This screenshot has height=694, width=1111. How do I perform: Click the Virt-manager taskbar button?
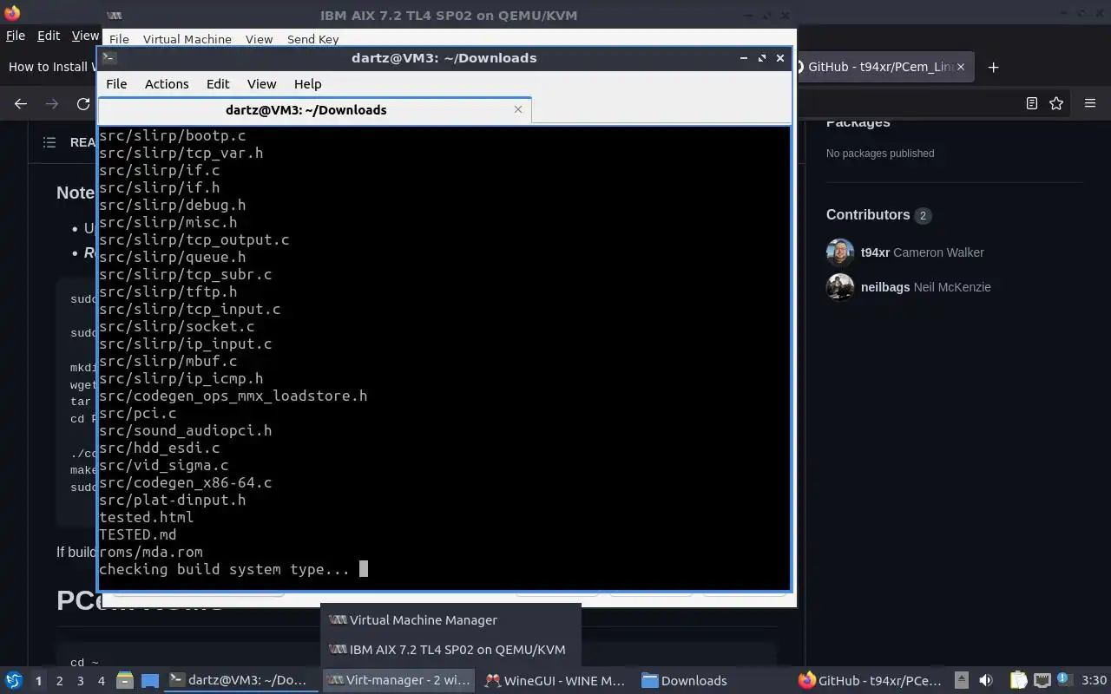click(399, 681)
